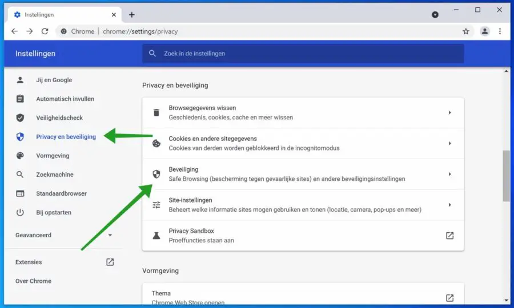
Task: Click the flask icon for Privacy Sandbox
Action: pos(156,236)
